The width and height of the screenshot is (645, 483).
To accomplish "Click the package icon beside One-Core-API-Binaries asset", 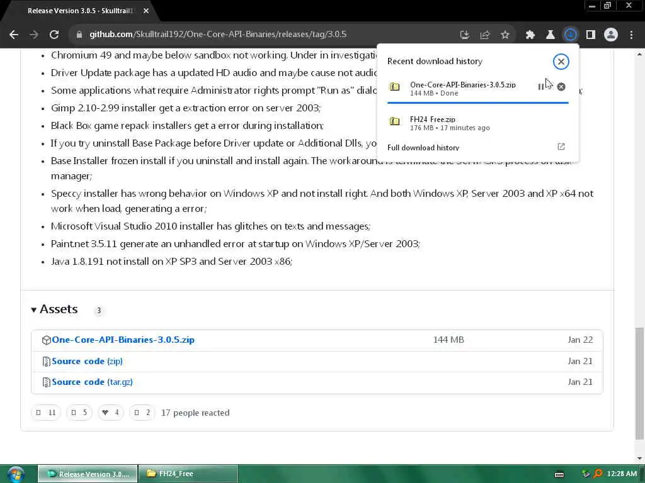I will click(46, 340).
